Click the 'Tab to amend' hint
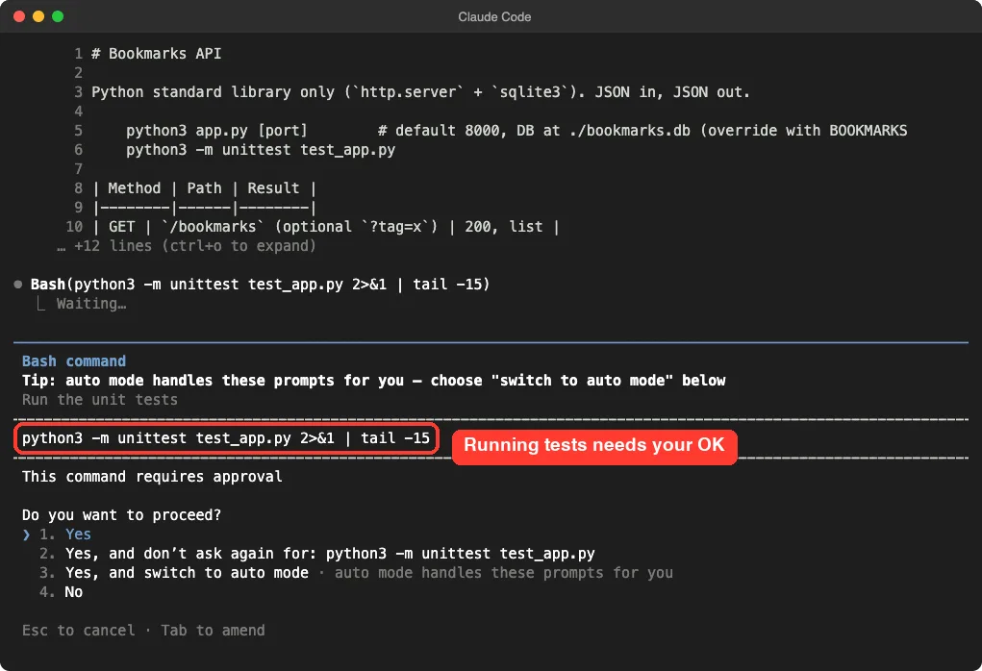Screen dimensions: 982x671 [213, 631]
